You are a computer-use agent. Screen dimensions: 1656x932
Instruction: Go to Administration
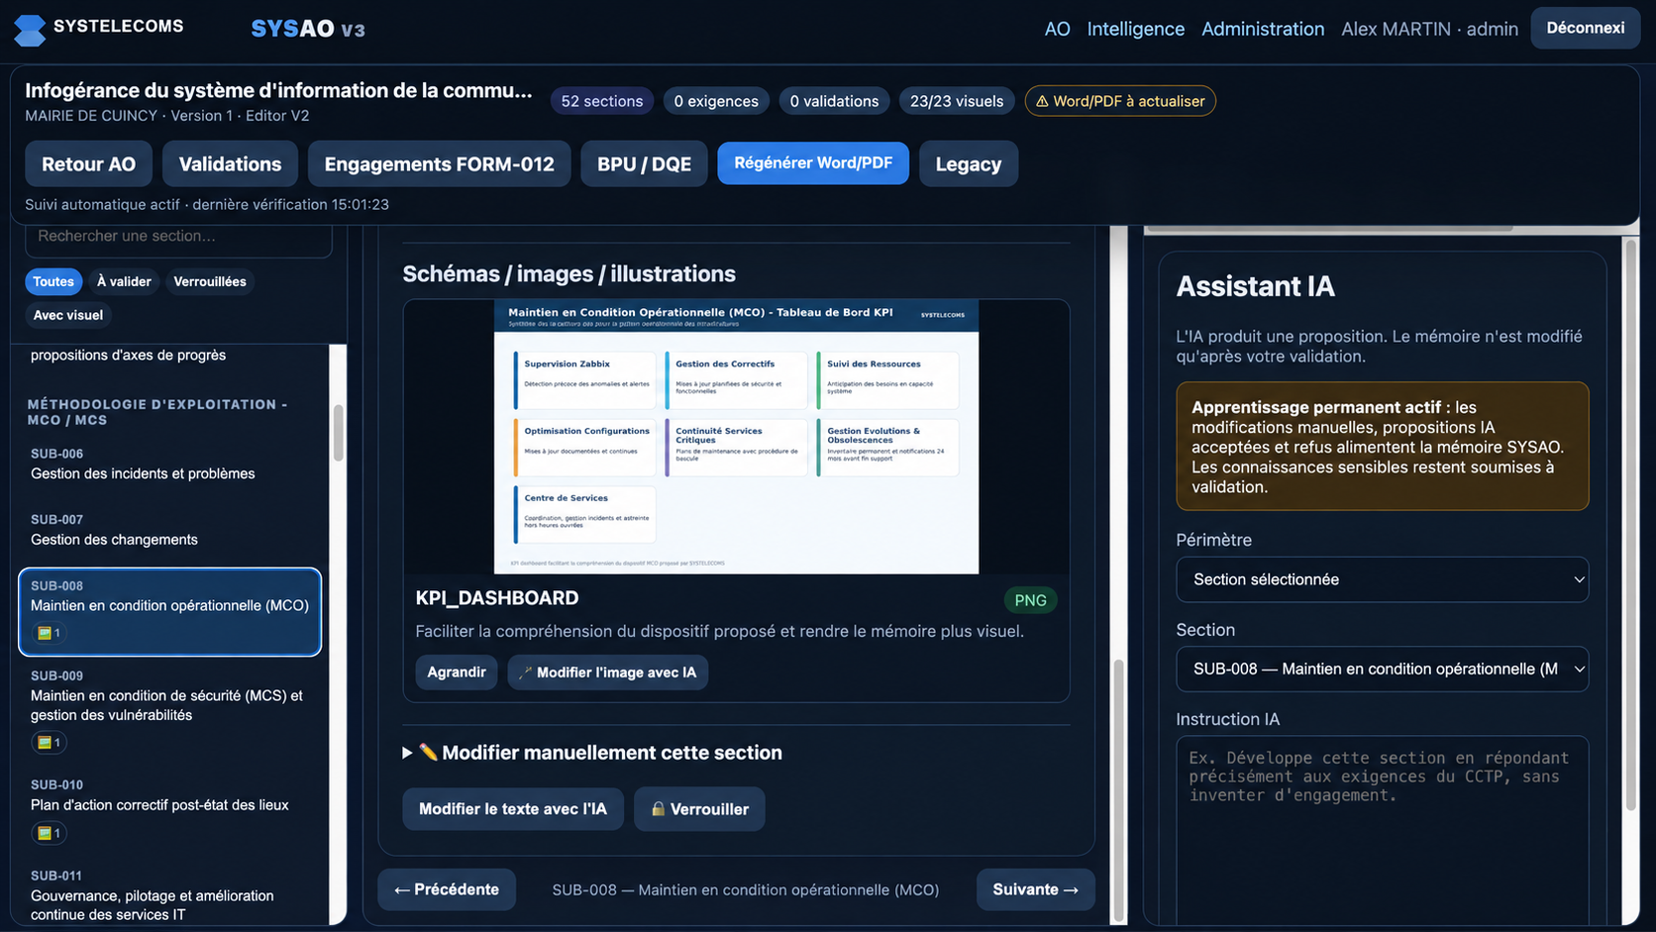coord(1263,29)
